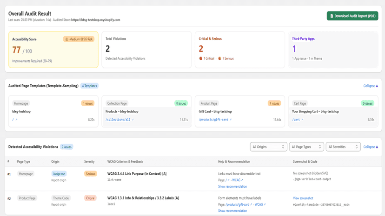This screenshot has height=216, width=385.
Task: Click the Origin column header
Action: tap(55, 161)
